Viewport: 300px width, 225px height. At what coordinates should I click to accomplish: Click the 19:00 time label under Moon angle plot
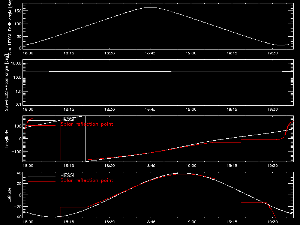191,109
